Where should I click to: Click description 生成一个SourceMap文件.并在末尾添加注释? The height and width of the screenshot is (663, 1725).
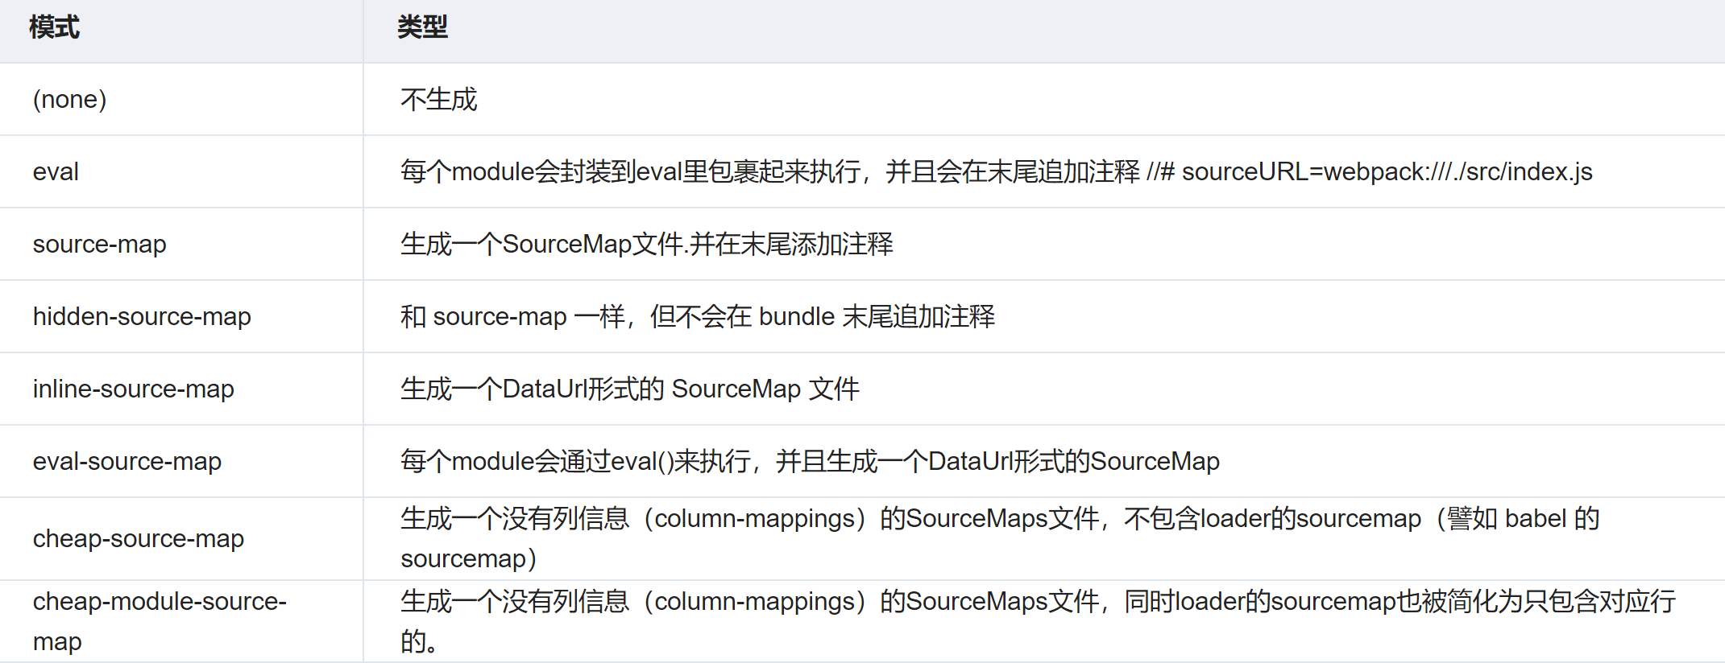click(x=1044, y=244)
